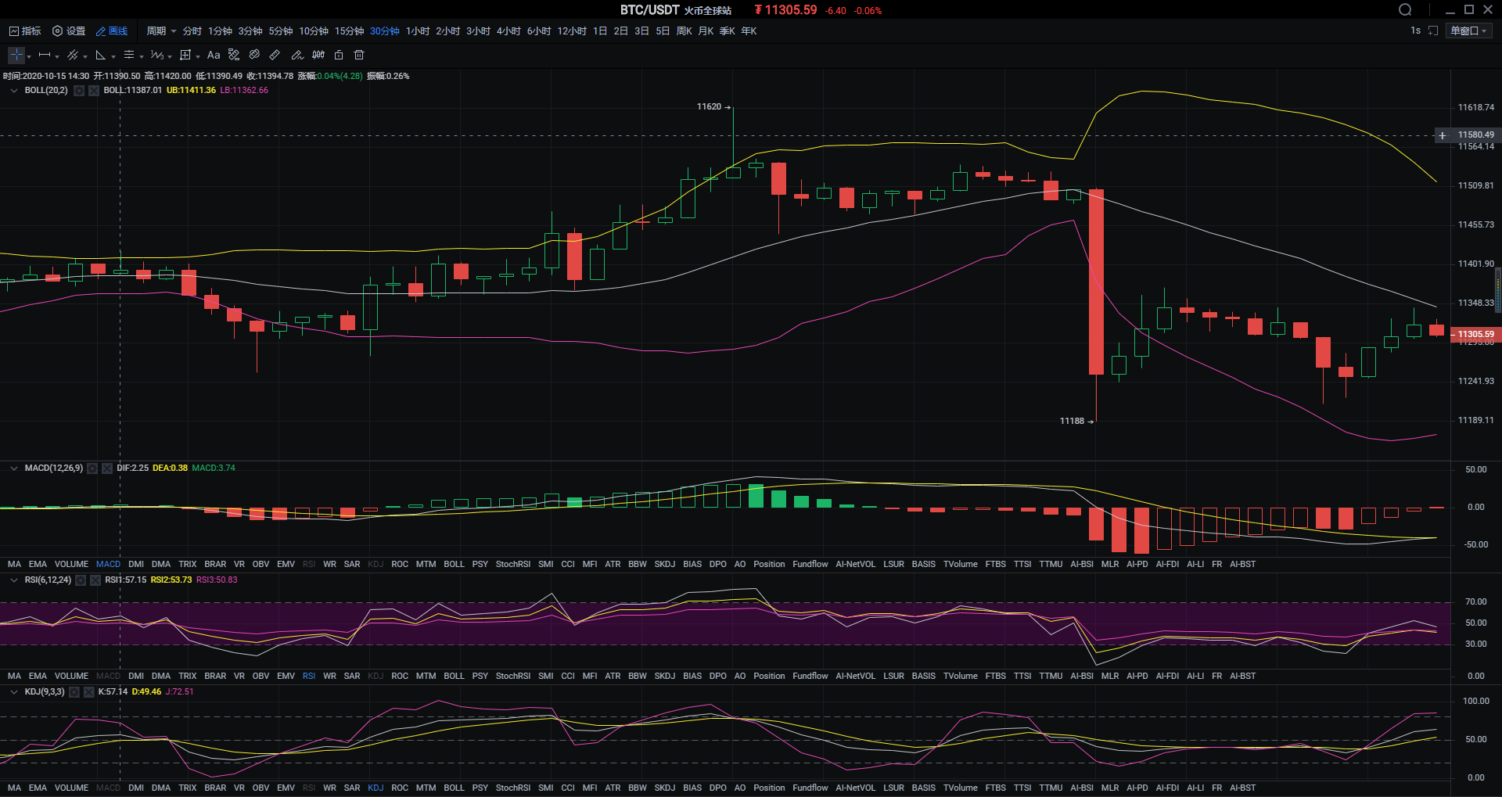Toggle VOLUME in the row below MACD pane
This screenshot has width=1502, height=797.
[71, 564]
